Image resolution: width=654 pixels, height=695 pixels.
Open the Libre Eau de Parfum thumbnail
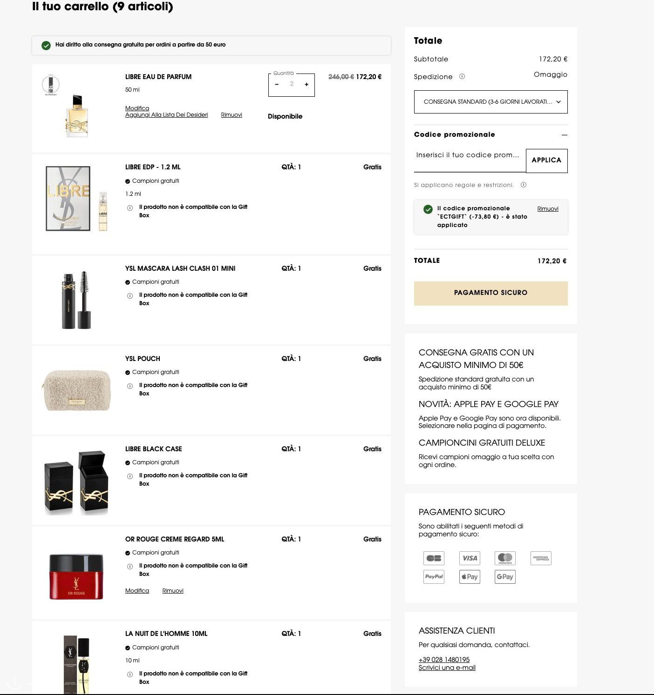click(76, 107)
